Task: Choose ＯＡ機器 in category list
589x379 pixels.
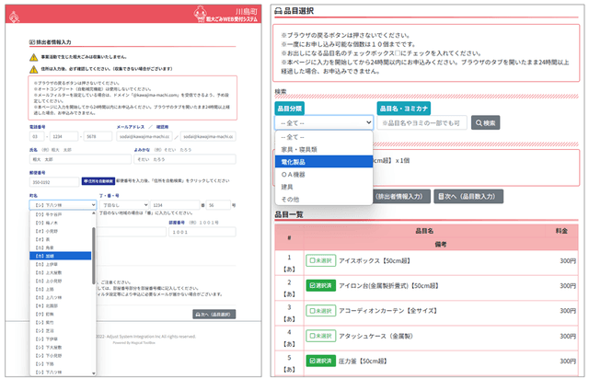Action: tap(324, 174)
